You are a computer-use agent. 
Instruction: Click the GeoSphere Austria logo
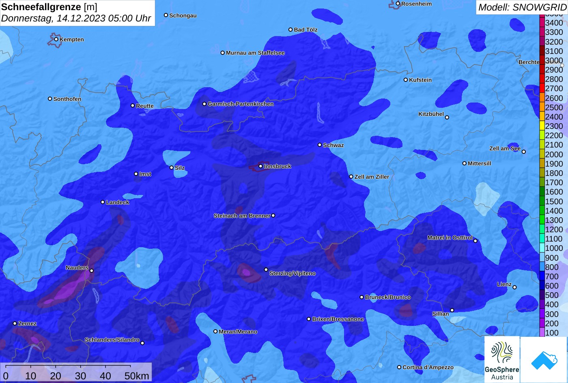502,359
